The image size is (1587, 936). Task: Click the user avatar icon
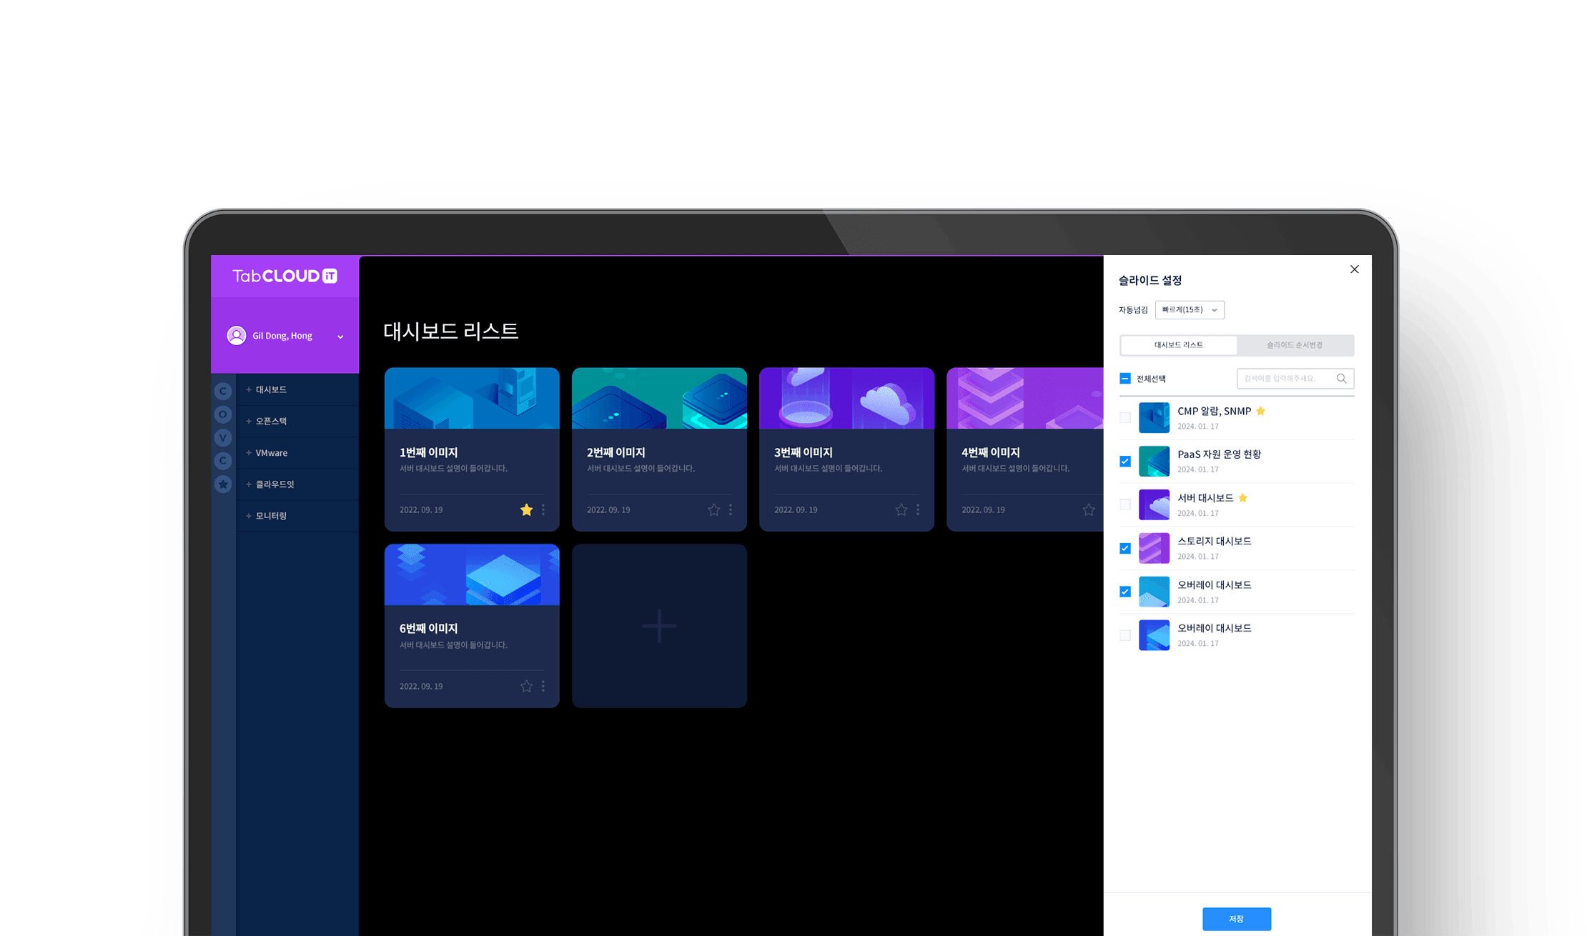[237, 336]
